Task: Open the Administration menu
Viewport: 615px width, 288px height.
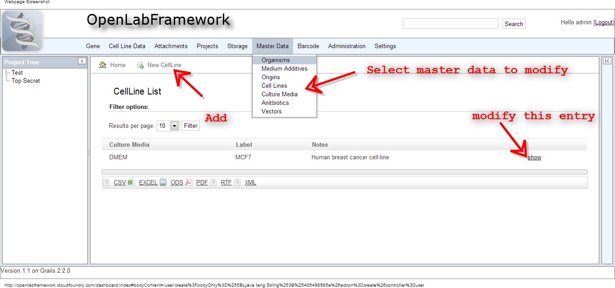Action: pyautogui.click(x=347, y=46)
